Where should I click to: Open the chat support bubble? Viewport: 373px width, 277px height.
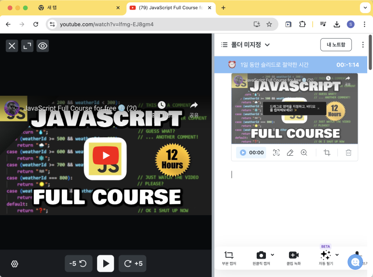tap(355, 262)
